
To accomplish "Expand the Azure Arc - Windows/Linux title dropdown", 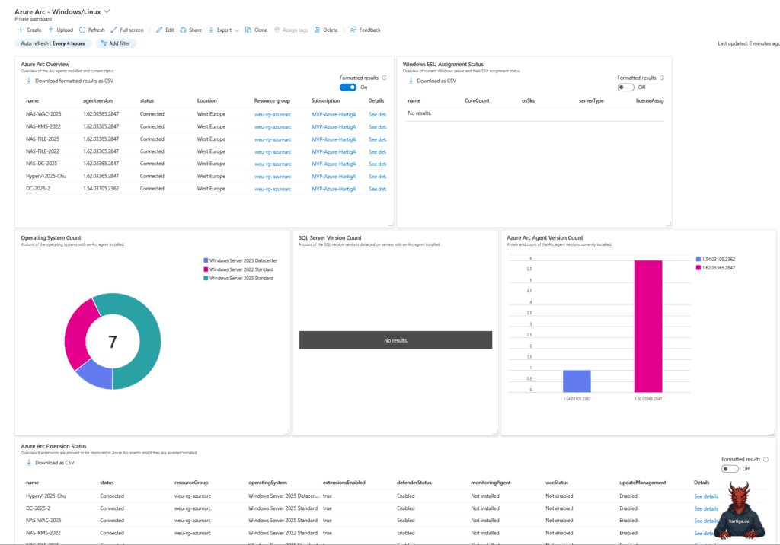I will 107,11.
